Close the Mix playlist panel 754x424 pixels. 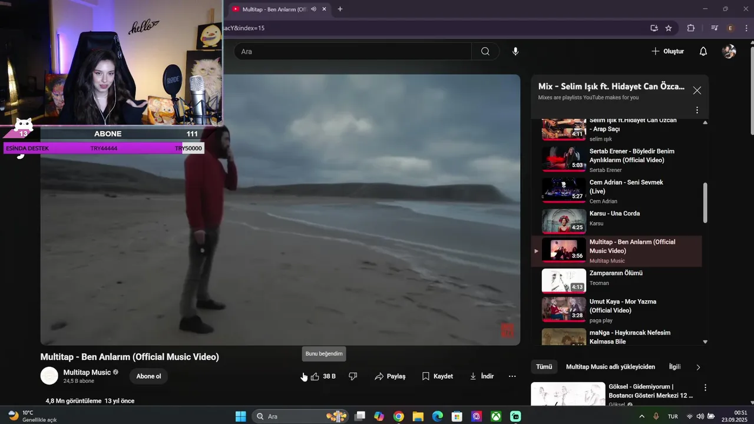pyautogui.click(x=697, y=91)
